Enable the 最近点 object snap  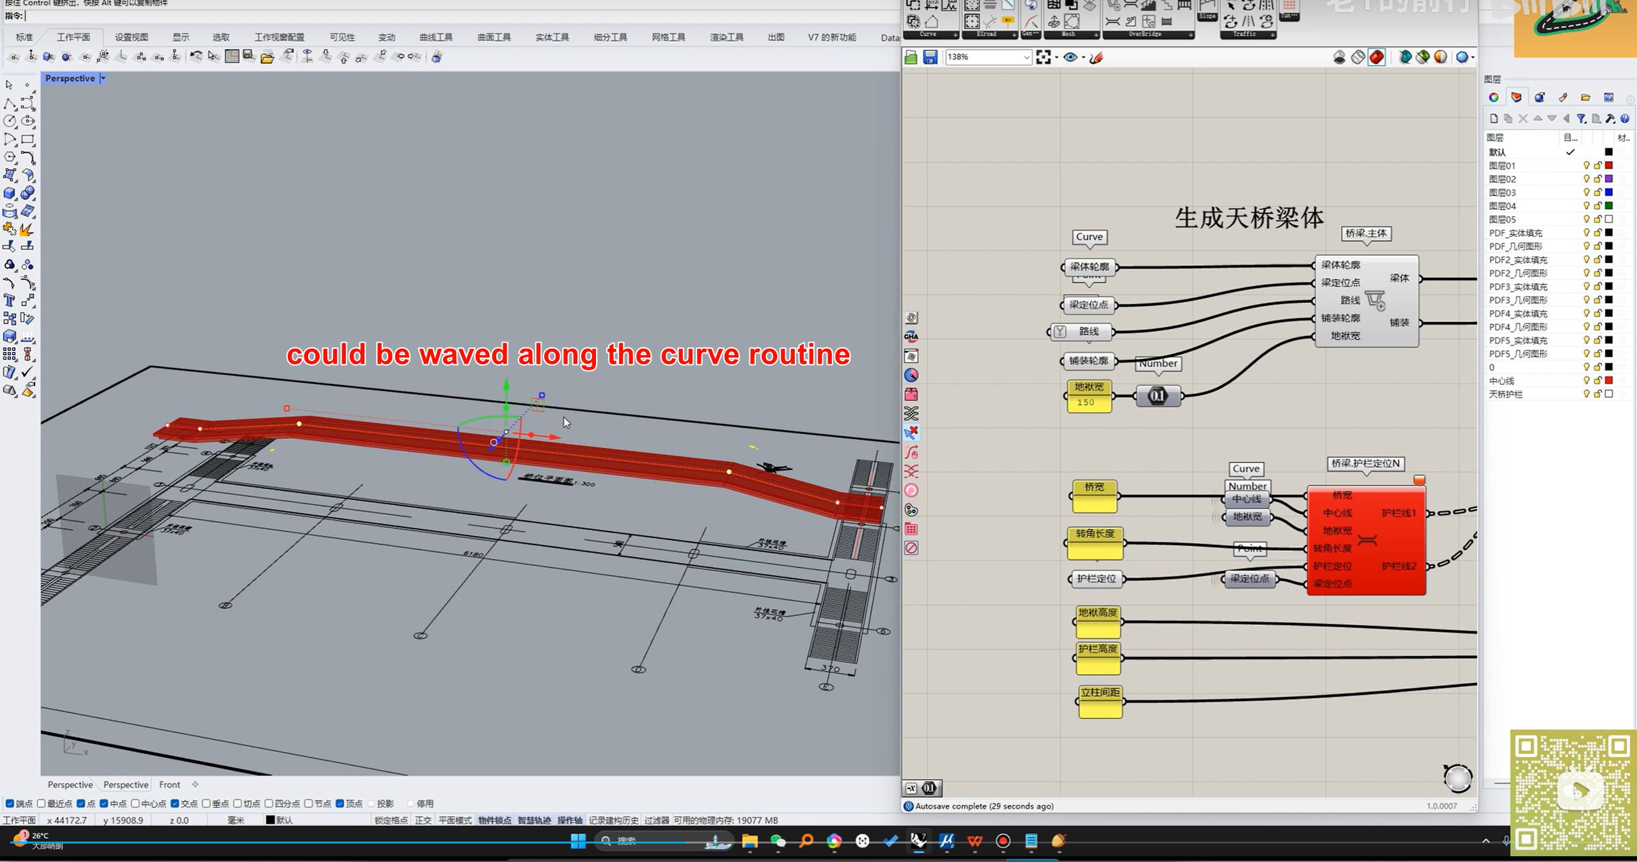coord(42,803)
